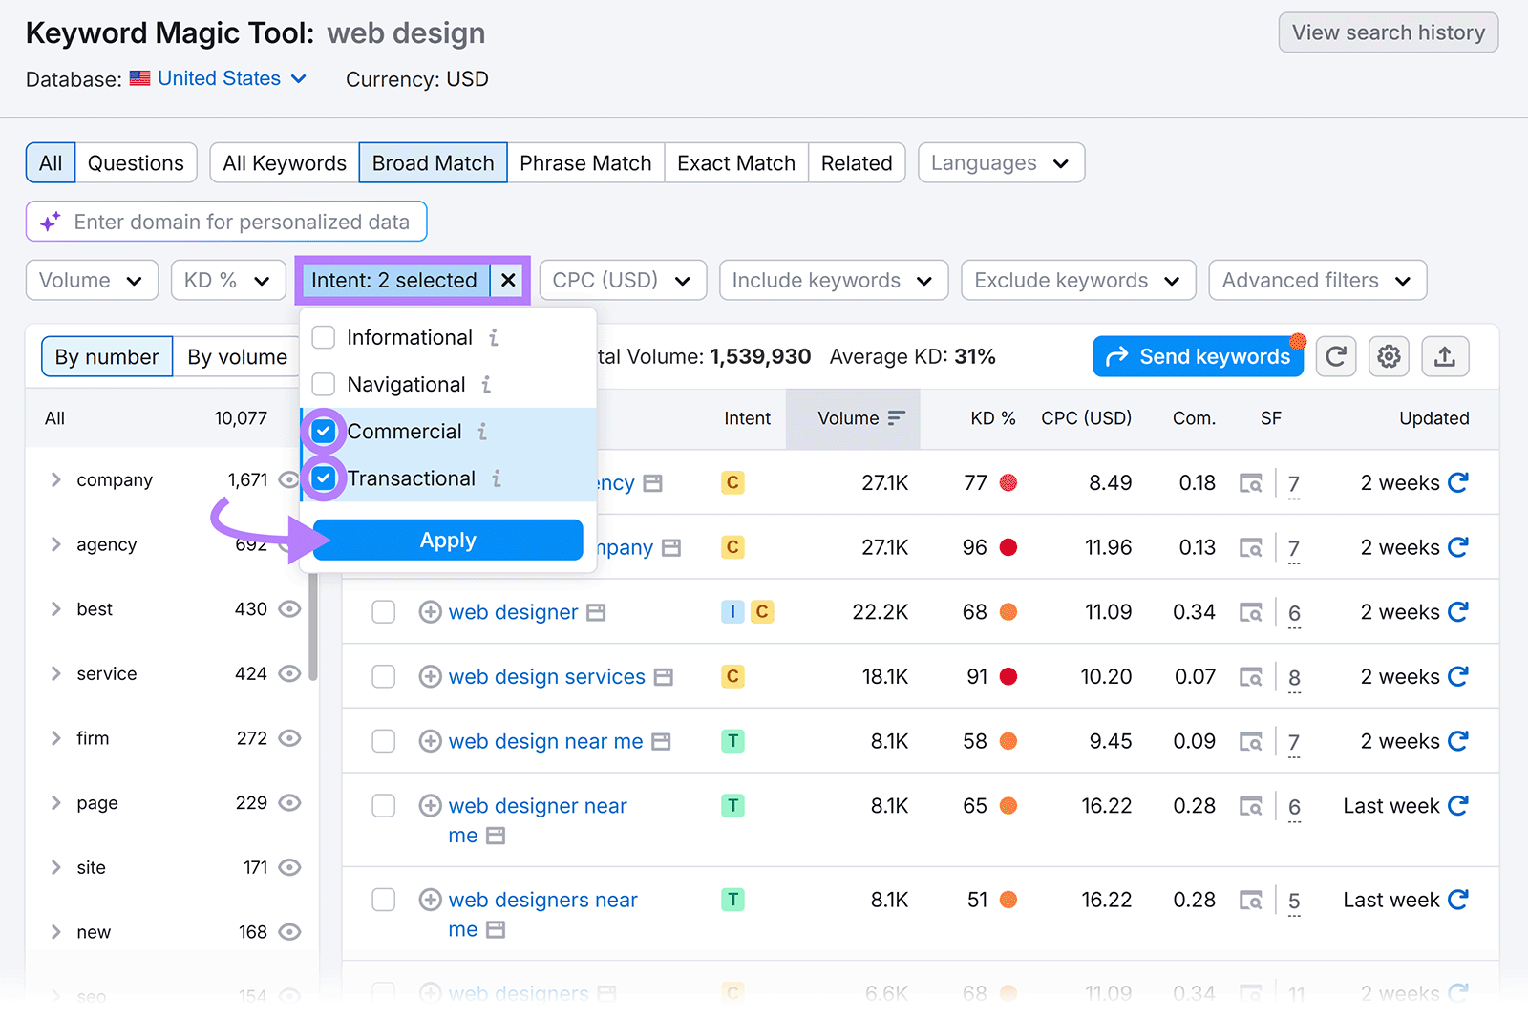The height and width of the screenshot is (1019, 1528).
Task: Switch groups to By volume
Action: [237, 356]
